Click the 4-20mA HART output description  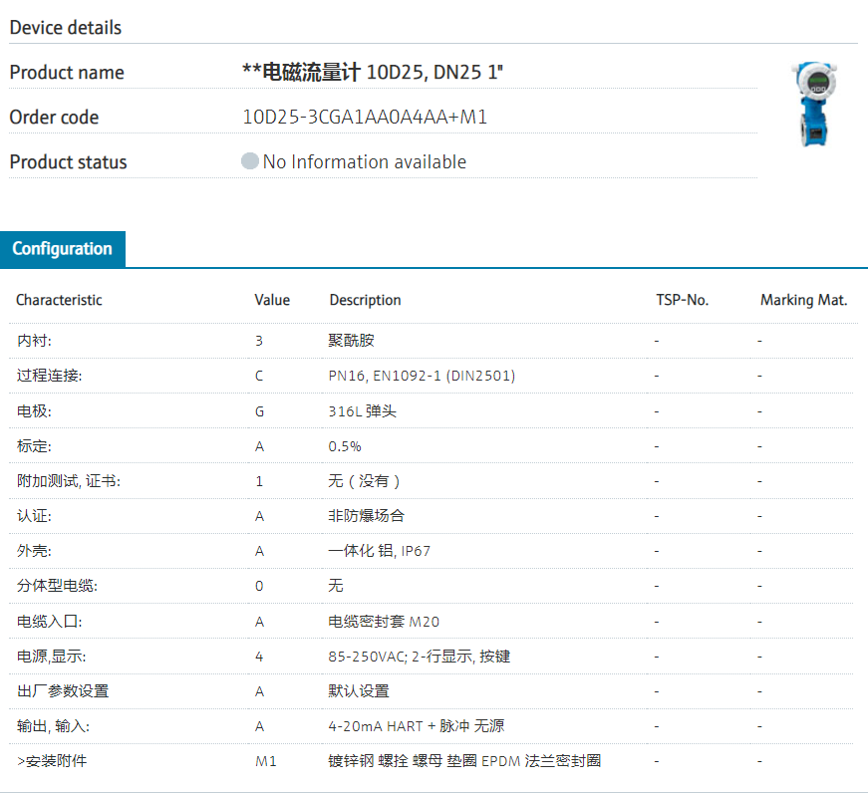coord(423,726)
